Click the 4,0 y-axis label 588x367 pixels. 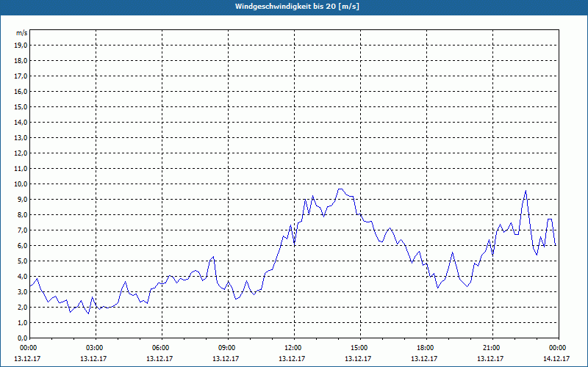[x=22, y=277]
